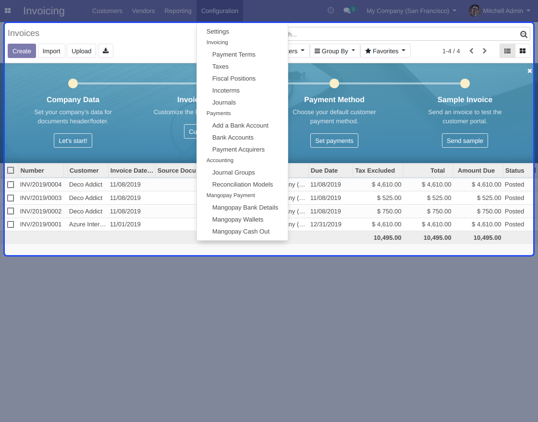
Task: Open invoice INV/2019/0004
Action: click(41, 185)
